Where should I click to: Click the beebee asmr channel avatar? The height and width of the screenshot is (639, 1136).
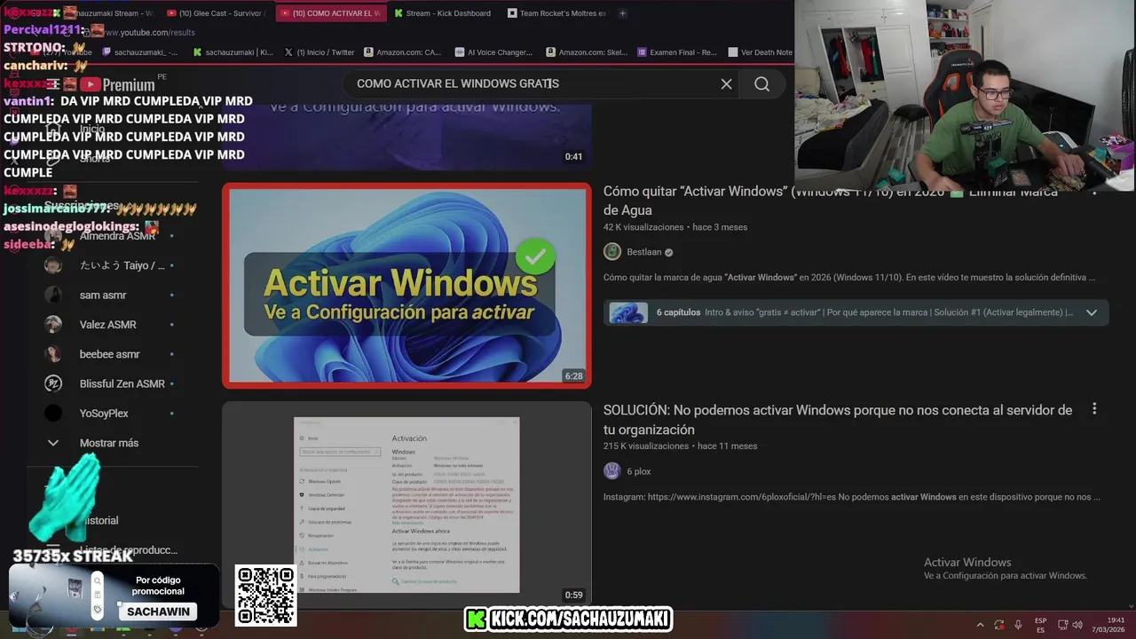pos(53,354)
